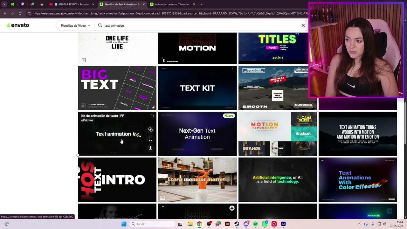This screenshot has width=407, height=229.
Task: Open the Kit de animación de texto title link
Action: pyautogui.click(x=103, y=116)
